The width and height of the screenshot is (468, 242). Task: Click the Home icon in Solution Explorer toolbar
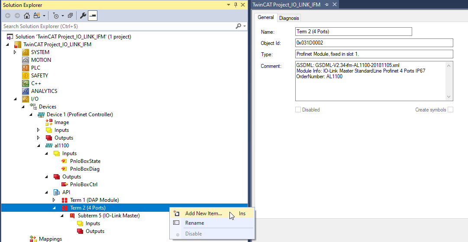pos(27,16)
